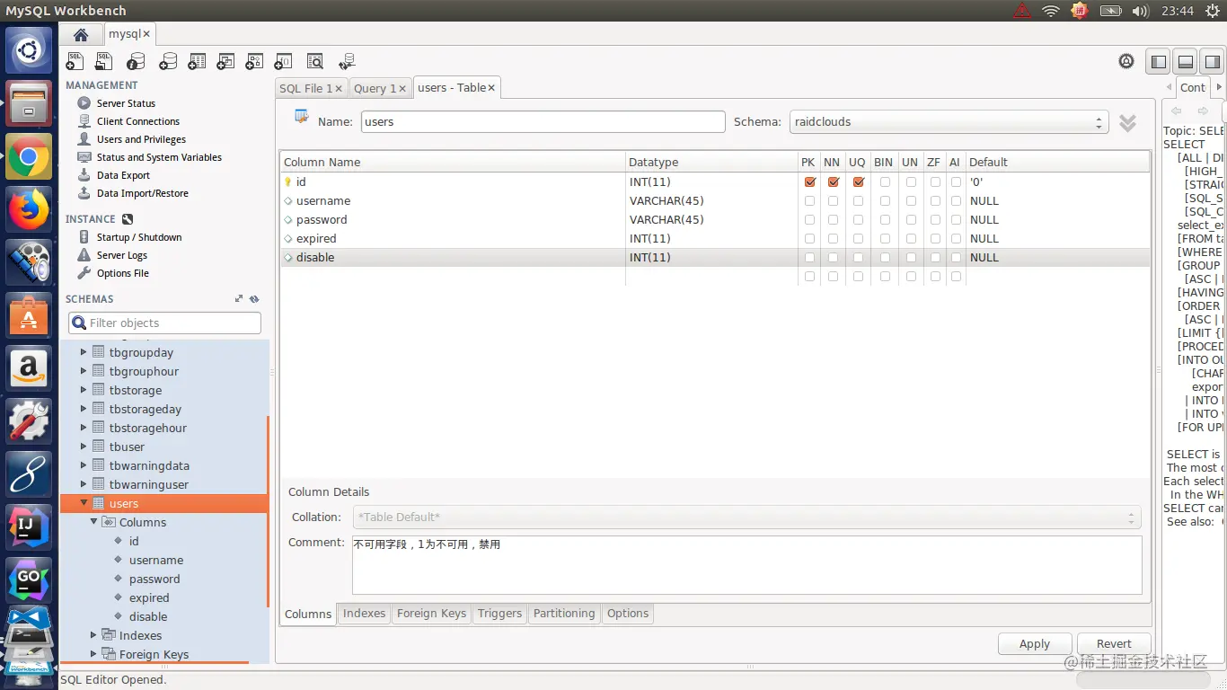Screen dimensions: 1227x690
Task: Create new view toolbar icon
Action: coord(225,61)
